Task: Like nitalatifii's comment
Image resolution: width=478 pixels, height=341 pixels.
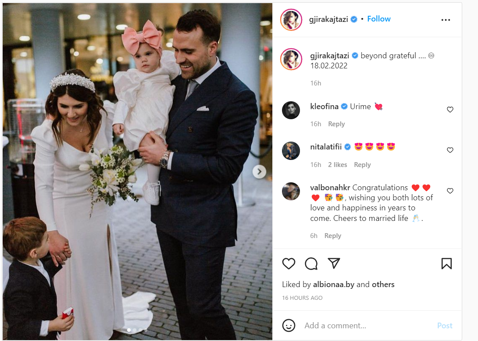Action: (450, 150)
